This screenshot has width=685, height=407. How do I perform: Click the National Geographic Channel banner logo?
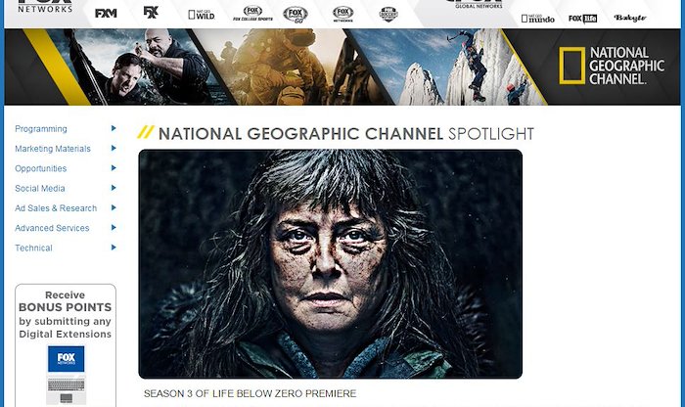[612, 66]
